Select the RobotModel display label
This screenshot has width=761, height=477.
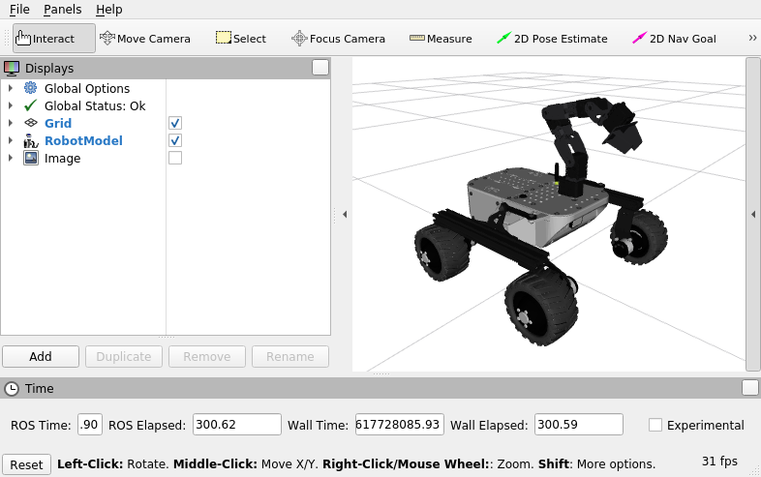[x=83, y=140]
